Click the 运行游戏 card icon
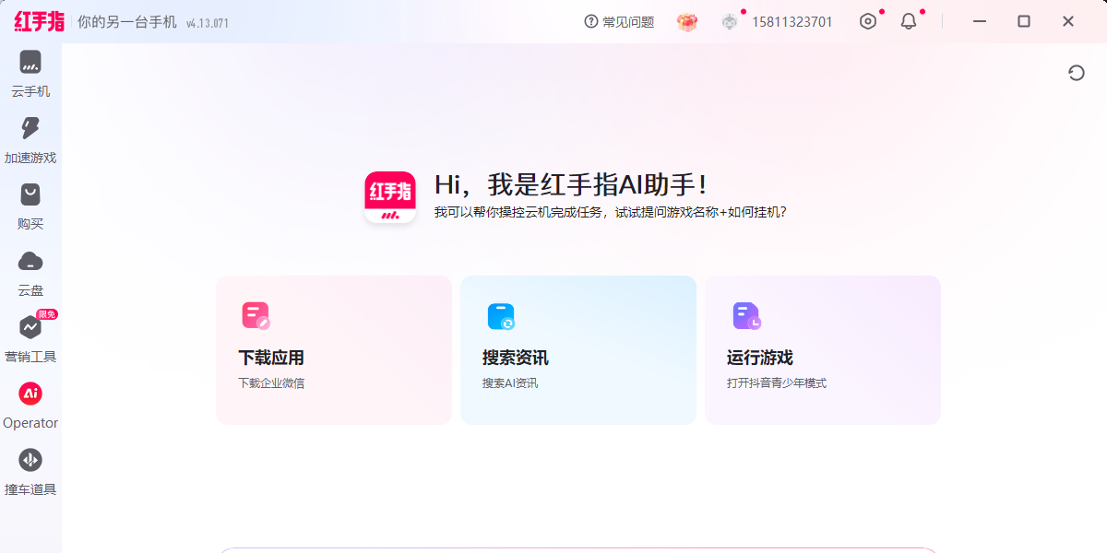Screen dimensions: 1107x553 point(746,316)
